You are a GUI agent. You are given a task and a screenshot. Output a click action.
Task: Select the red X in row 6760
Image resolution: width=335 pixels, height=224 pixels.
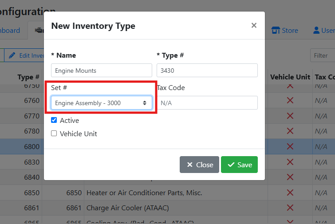click(x=290, y=100)
